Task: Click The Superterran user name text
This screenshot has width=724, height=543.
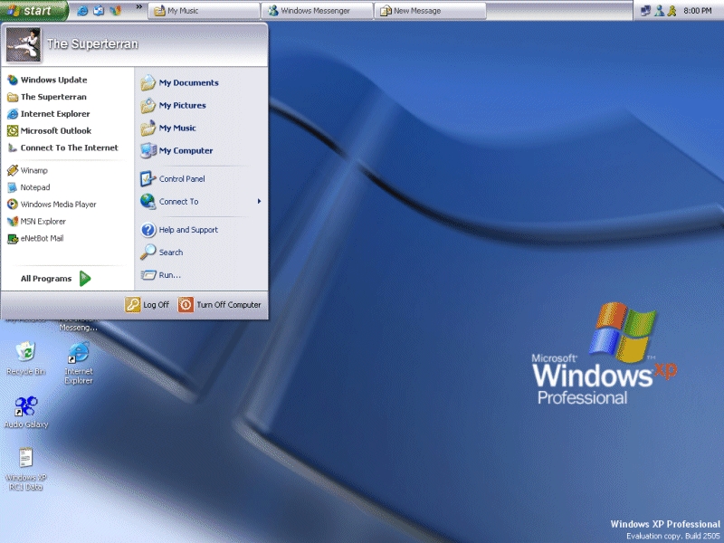Action: click(x=92, y=43)
